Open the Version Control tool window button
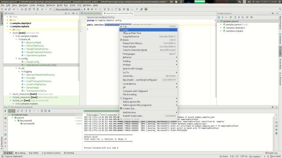Viewport: 282px width, 158px height. [51, 153]
